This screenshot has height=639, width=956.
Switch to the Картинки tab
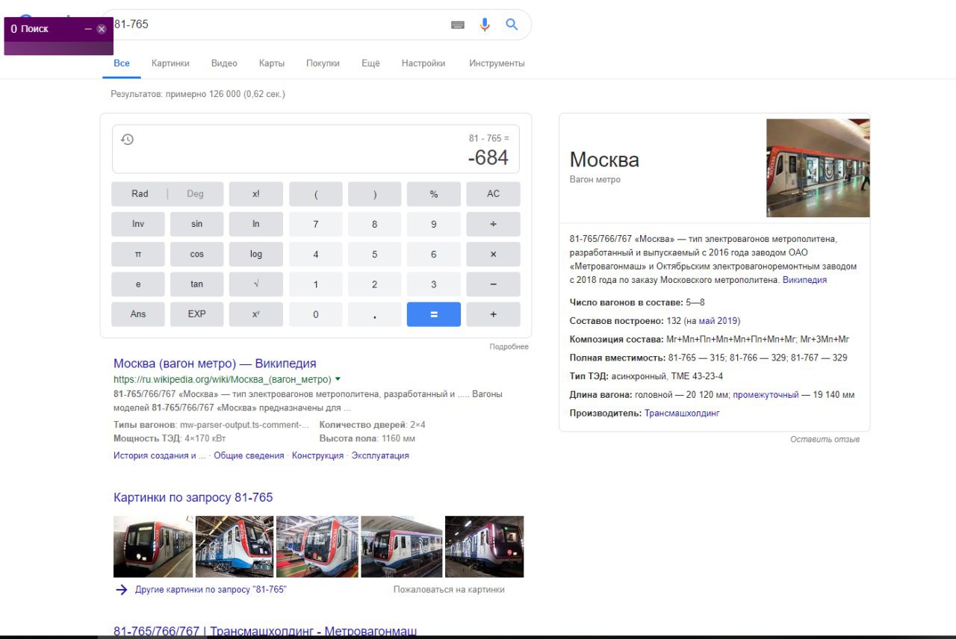pos(170,63)
